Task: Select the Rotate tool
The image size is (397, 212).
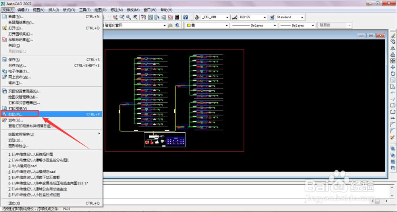Action: (393, 74)
